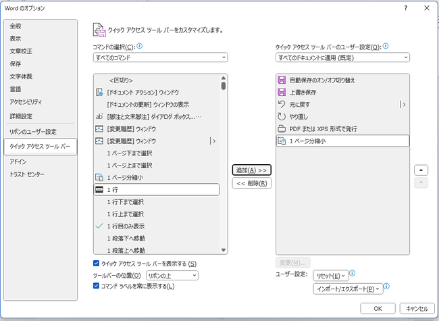
Task: Click the quick access toolbar header icon
Action: click(x=99, y=30)
